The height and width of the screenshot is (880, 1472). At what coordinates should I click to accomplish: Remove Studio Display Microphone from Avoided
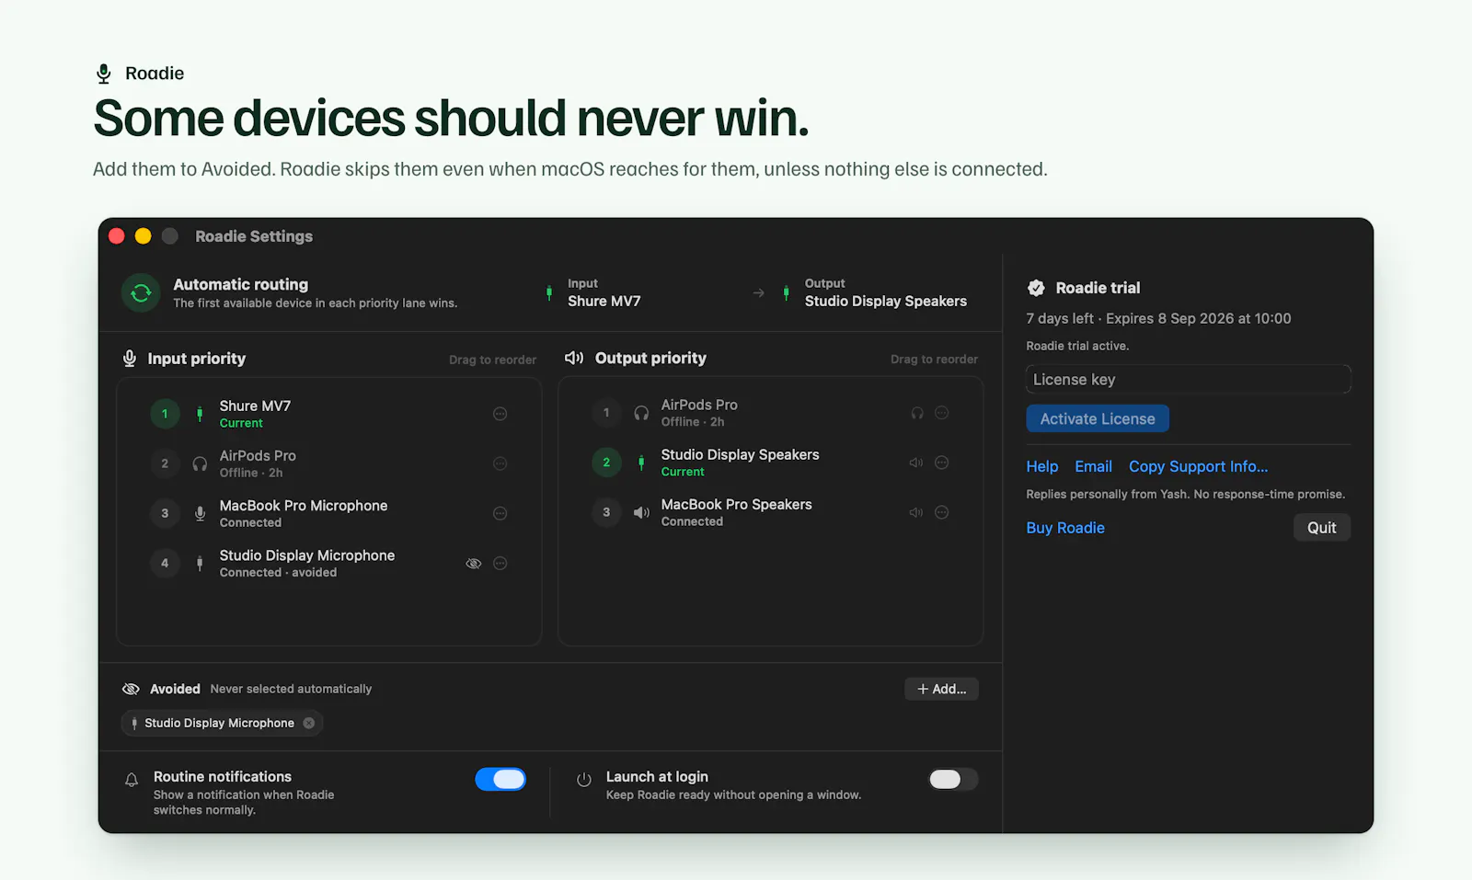coord(309,723)
